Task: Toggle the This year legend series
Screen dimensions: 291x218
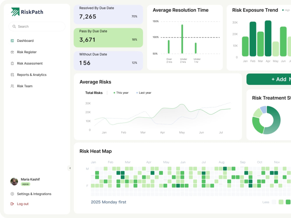Action: click(x=121, y=93)
